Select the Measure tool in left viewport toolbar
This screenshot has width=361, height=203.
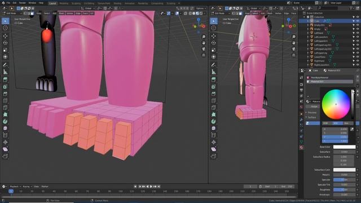pyautogui.click(x=5, y=72)
